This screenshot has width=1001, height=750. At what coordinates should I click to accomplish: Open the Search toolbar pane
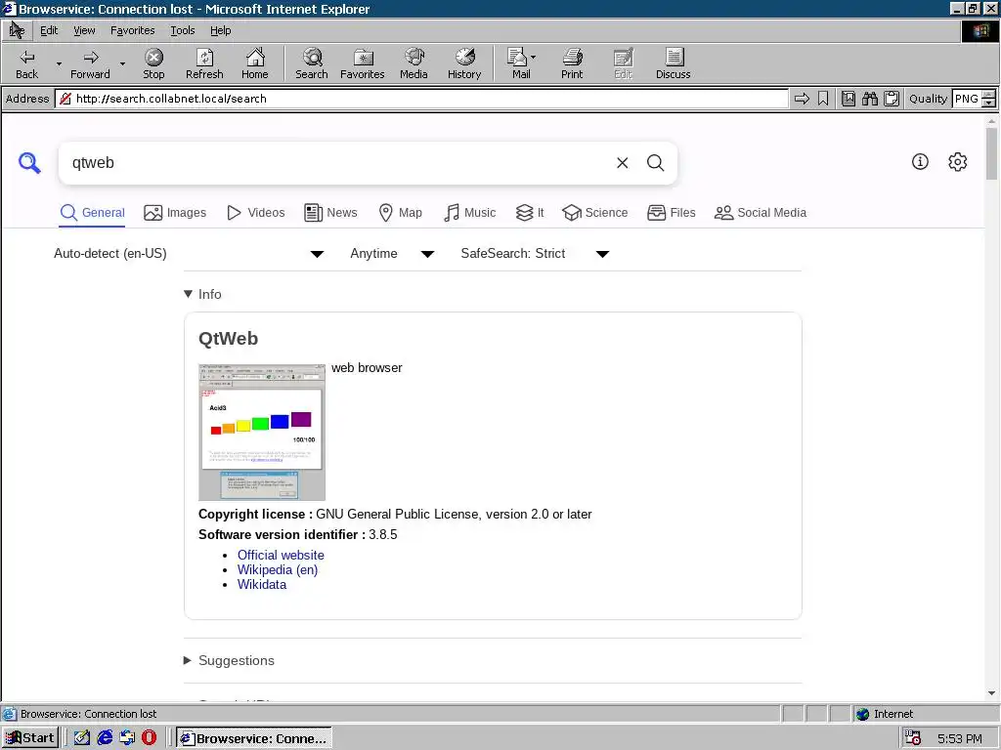(x=312, y=63)
